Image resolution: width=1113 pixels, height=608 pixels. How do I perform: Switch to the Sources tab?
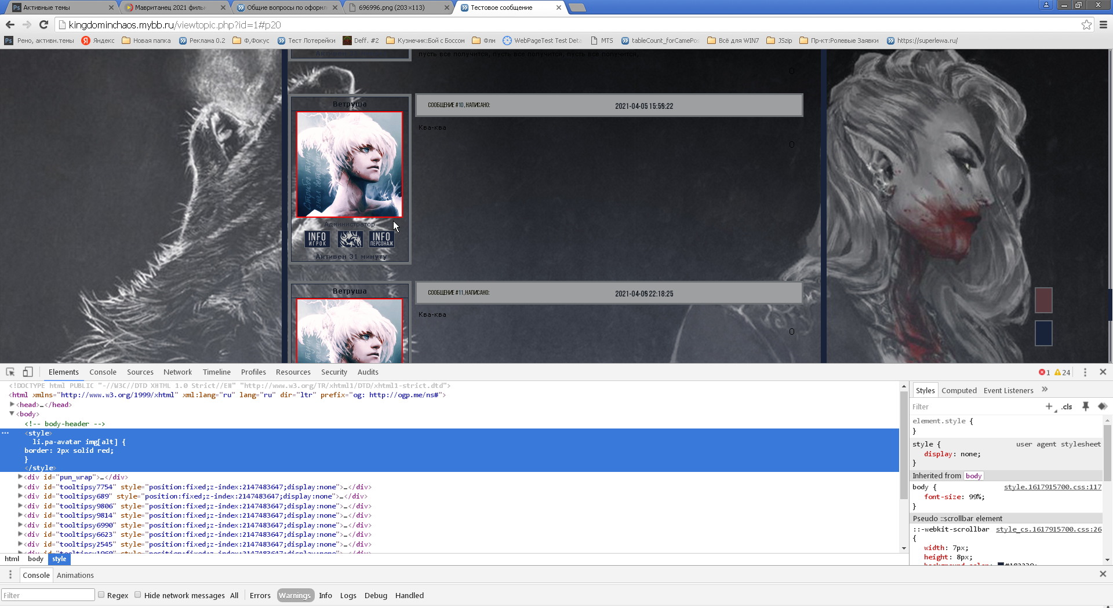(140, 372)
